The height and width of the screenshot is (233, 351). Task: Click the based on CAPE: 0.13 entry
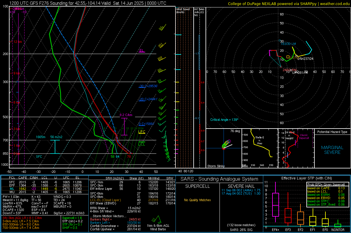point(326,188)
